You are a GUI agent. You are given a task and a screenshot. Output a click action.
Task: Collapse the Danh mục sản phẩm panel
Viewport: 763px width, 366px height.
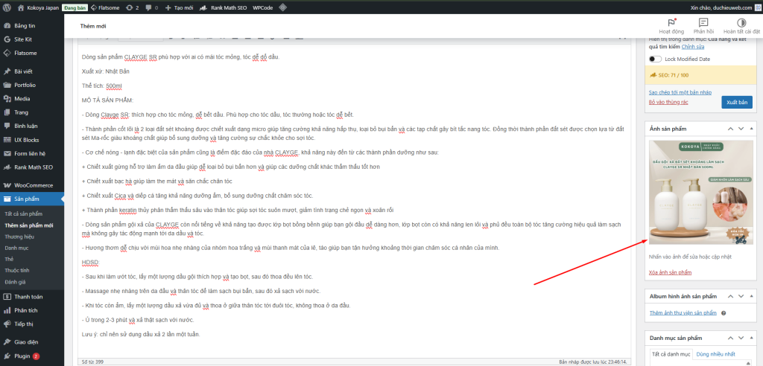[x=750, y=338]
